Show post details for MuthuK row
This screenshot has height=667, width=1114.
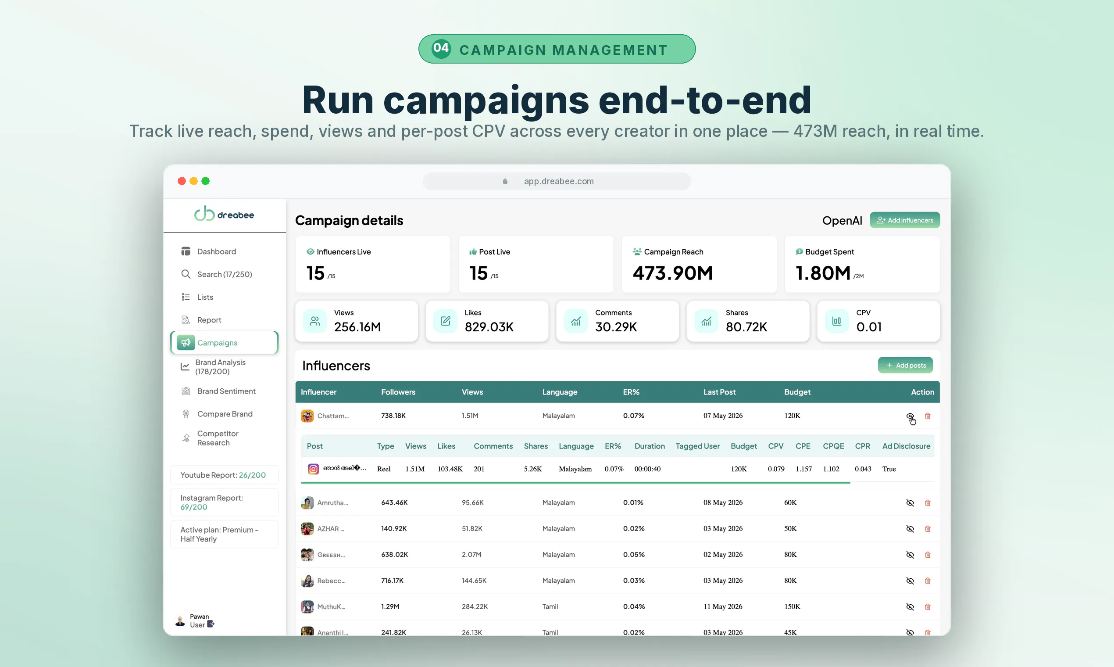910,607
